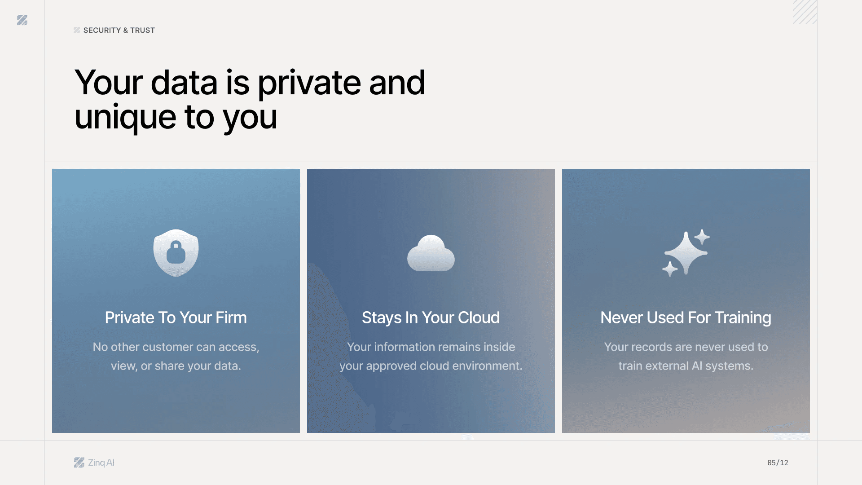Image resolution: width=862 pixels, height=485 pixels.
Task: Click the 'Zinq AI' footer text
Action: pos(101,463)
